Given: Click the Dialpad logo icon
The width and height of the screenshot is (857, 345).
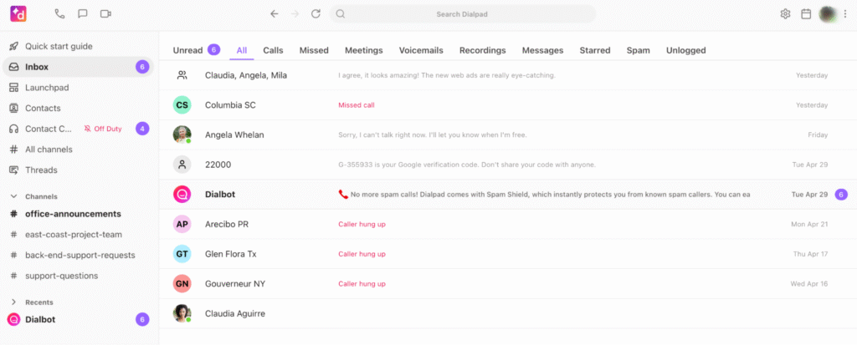Looking at the screenshot, I should coord(17,14).
